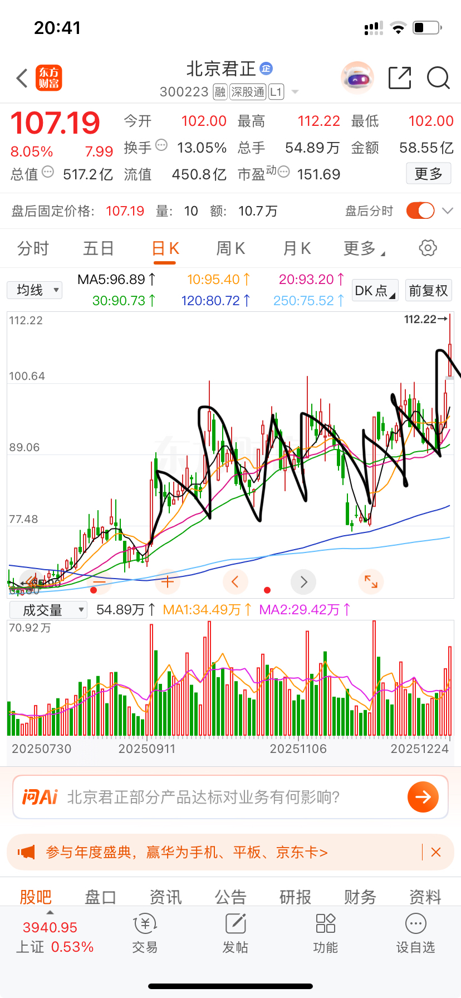Tap 发帖 to write post

(235, 934)
